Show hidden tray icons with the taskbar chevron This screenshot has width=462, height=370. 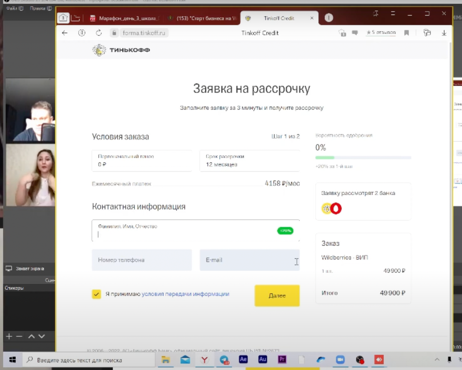(437, 360)
